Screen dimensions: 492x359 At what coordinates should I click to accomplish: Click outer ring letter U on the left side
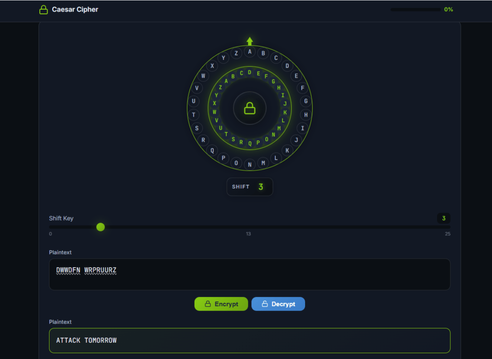point(194,101)
